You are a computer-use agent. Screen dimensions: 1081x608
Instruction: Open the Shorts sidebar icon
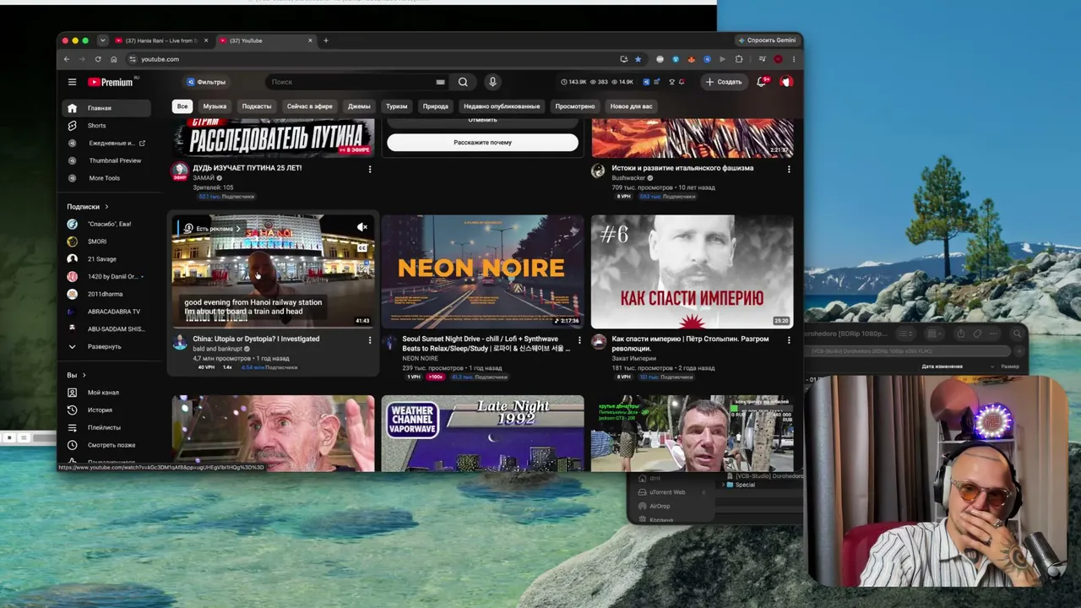click(72, 126)
